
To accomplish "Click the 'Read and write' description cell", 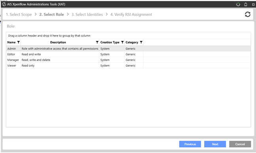I will [60, 54].
